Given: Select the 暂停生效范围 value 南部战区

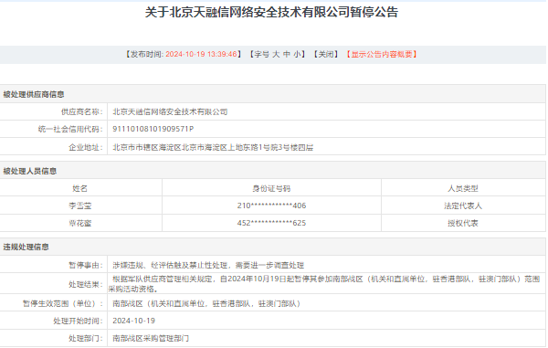Looking at the screenshot, I should [206, 303].
